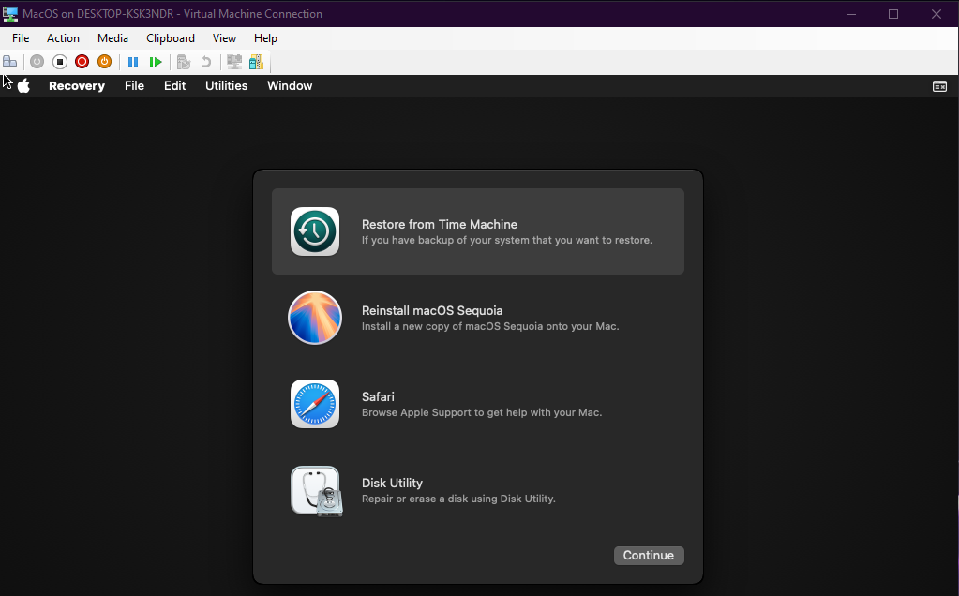Open the Recovery menu
Image resolution: width=959 pixels, height=596 pixels.
[x=77, y=86]
